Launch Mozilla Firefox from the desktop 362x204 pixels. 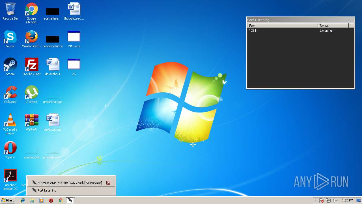point(31,39)
